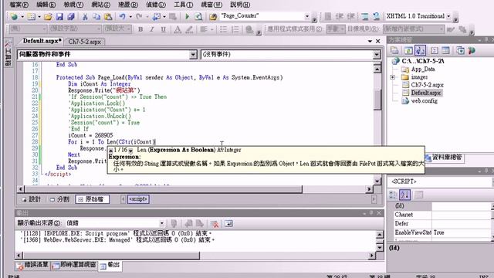This screenshot has width=494, height=278.
Task: Toggle Nest Related Files in Solution Explorer
Action: (x=420, y=50)
